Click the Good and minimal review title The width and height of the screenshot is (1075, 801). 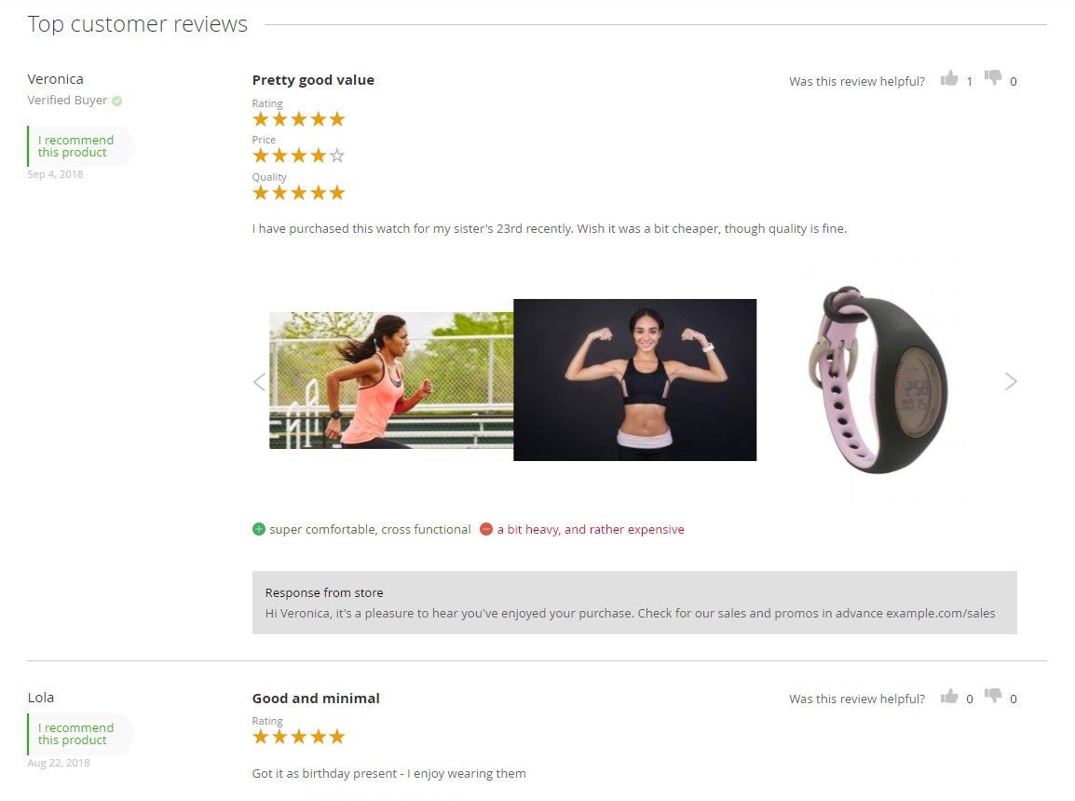[316, 699]
